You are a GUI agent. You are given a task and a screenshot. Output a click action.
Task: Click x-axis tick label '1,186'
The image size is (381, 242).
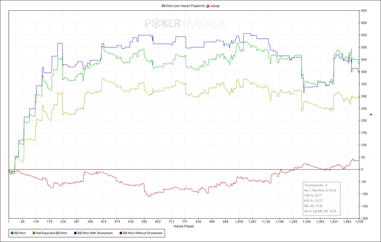point(280,222)
